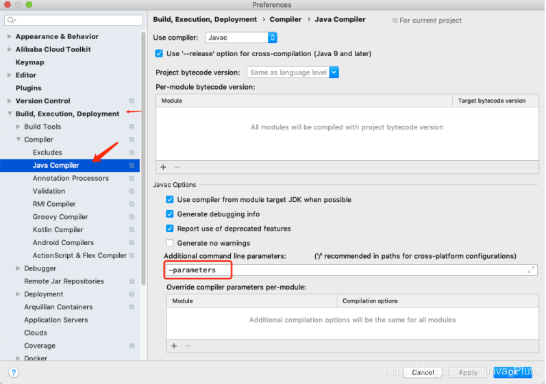Click the project-level icon beside Excludes
546x384 pixels.
[x=132, y=153]
